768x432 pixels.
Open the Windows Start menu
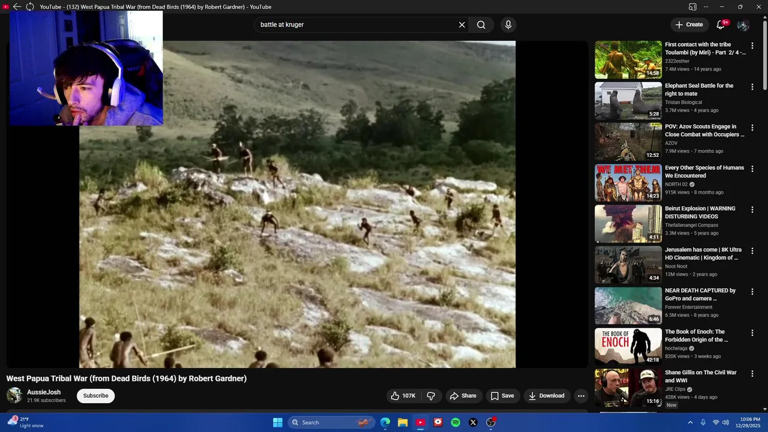click(278, 422)
